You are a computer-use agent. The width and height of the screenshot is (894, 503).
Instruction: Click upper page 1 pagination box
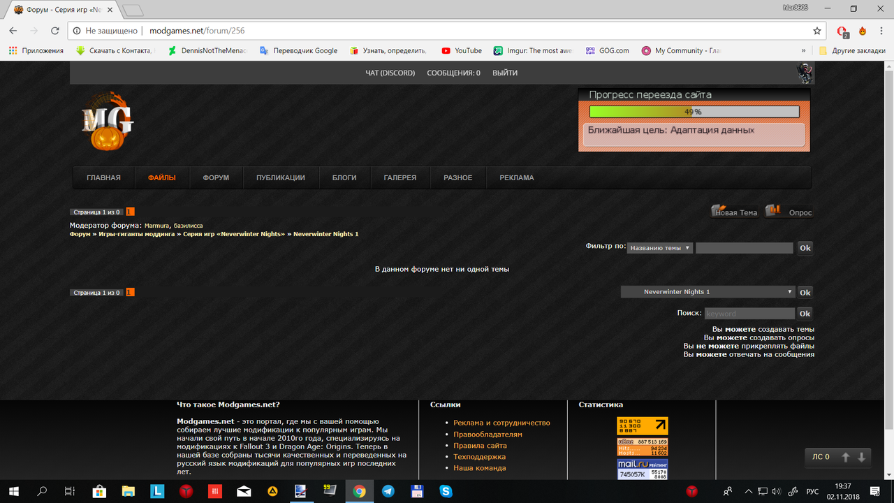(x=130, y=212)
